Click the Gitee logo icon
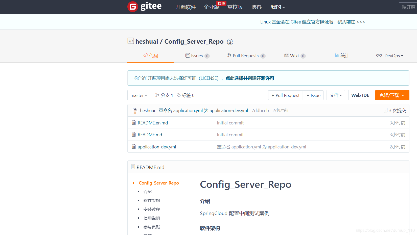Image resolution: width=417 pixels, height=235 pixels. 133,7
